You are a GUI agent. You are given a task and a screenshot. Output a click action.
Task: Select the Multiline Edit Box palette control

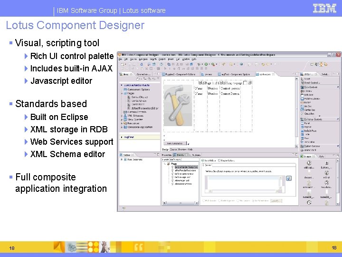(310, 99)
